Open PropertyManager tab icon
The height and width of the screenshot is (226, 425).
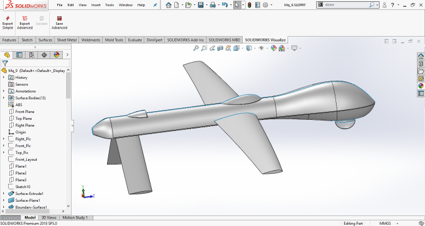point(19,55)
